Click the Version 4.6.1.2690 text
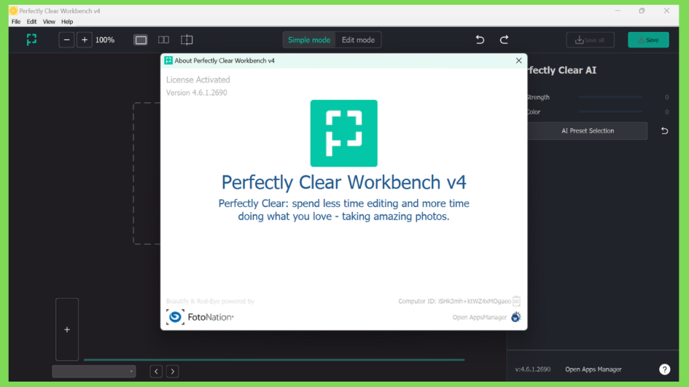Image resolution: width=689 pixels, height=387 pixels. pos(196,93)
